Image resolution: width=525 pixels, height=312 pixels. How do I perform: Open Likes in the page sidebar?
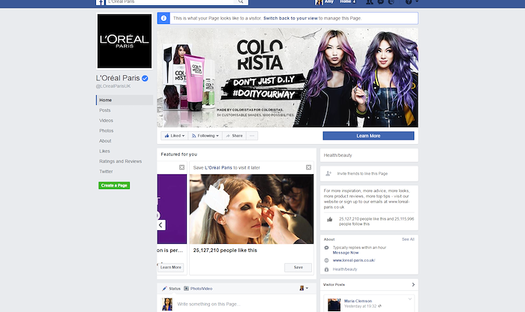pyautogui.click(x=104, y=151)
